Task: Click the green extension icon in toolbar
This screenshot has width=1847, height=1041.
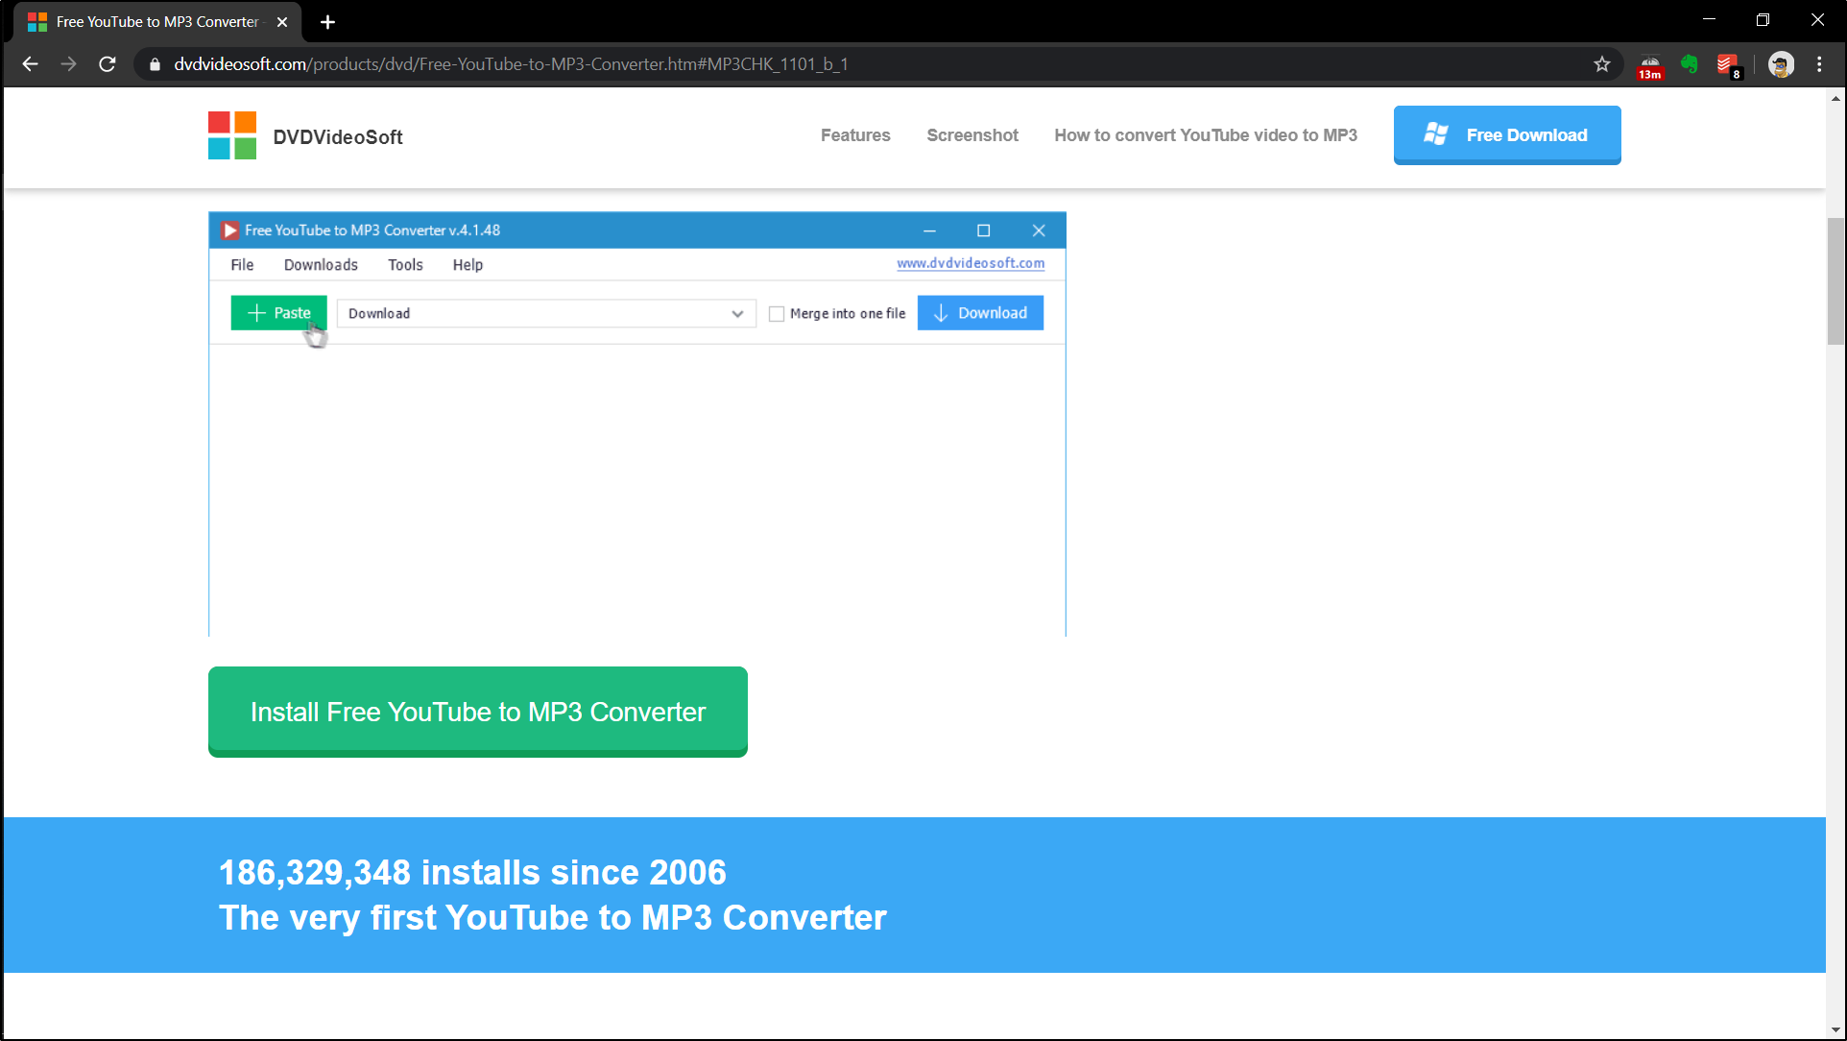Action: point(1690,64)
